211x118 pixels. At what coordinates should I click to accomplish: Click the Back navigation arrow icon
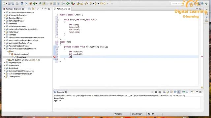coord(105,4)
